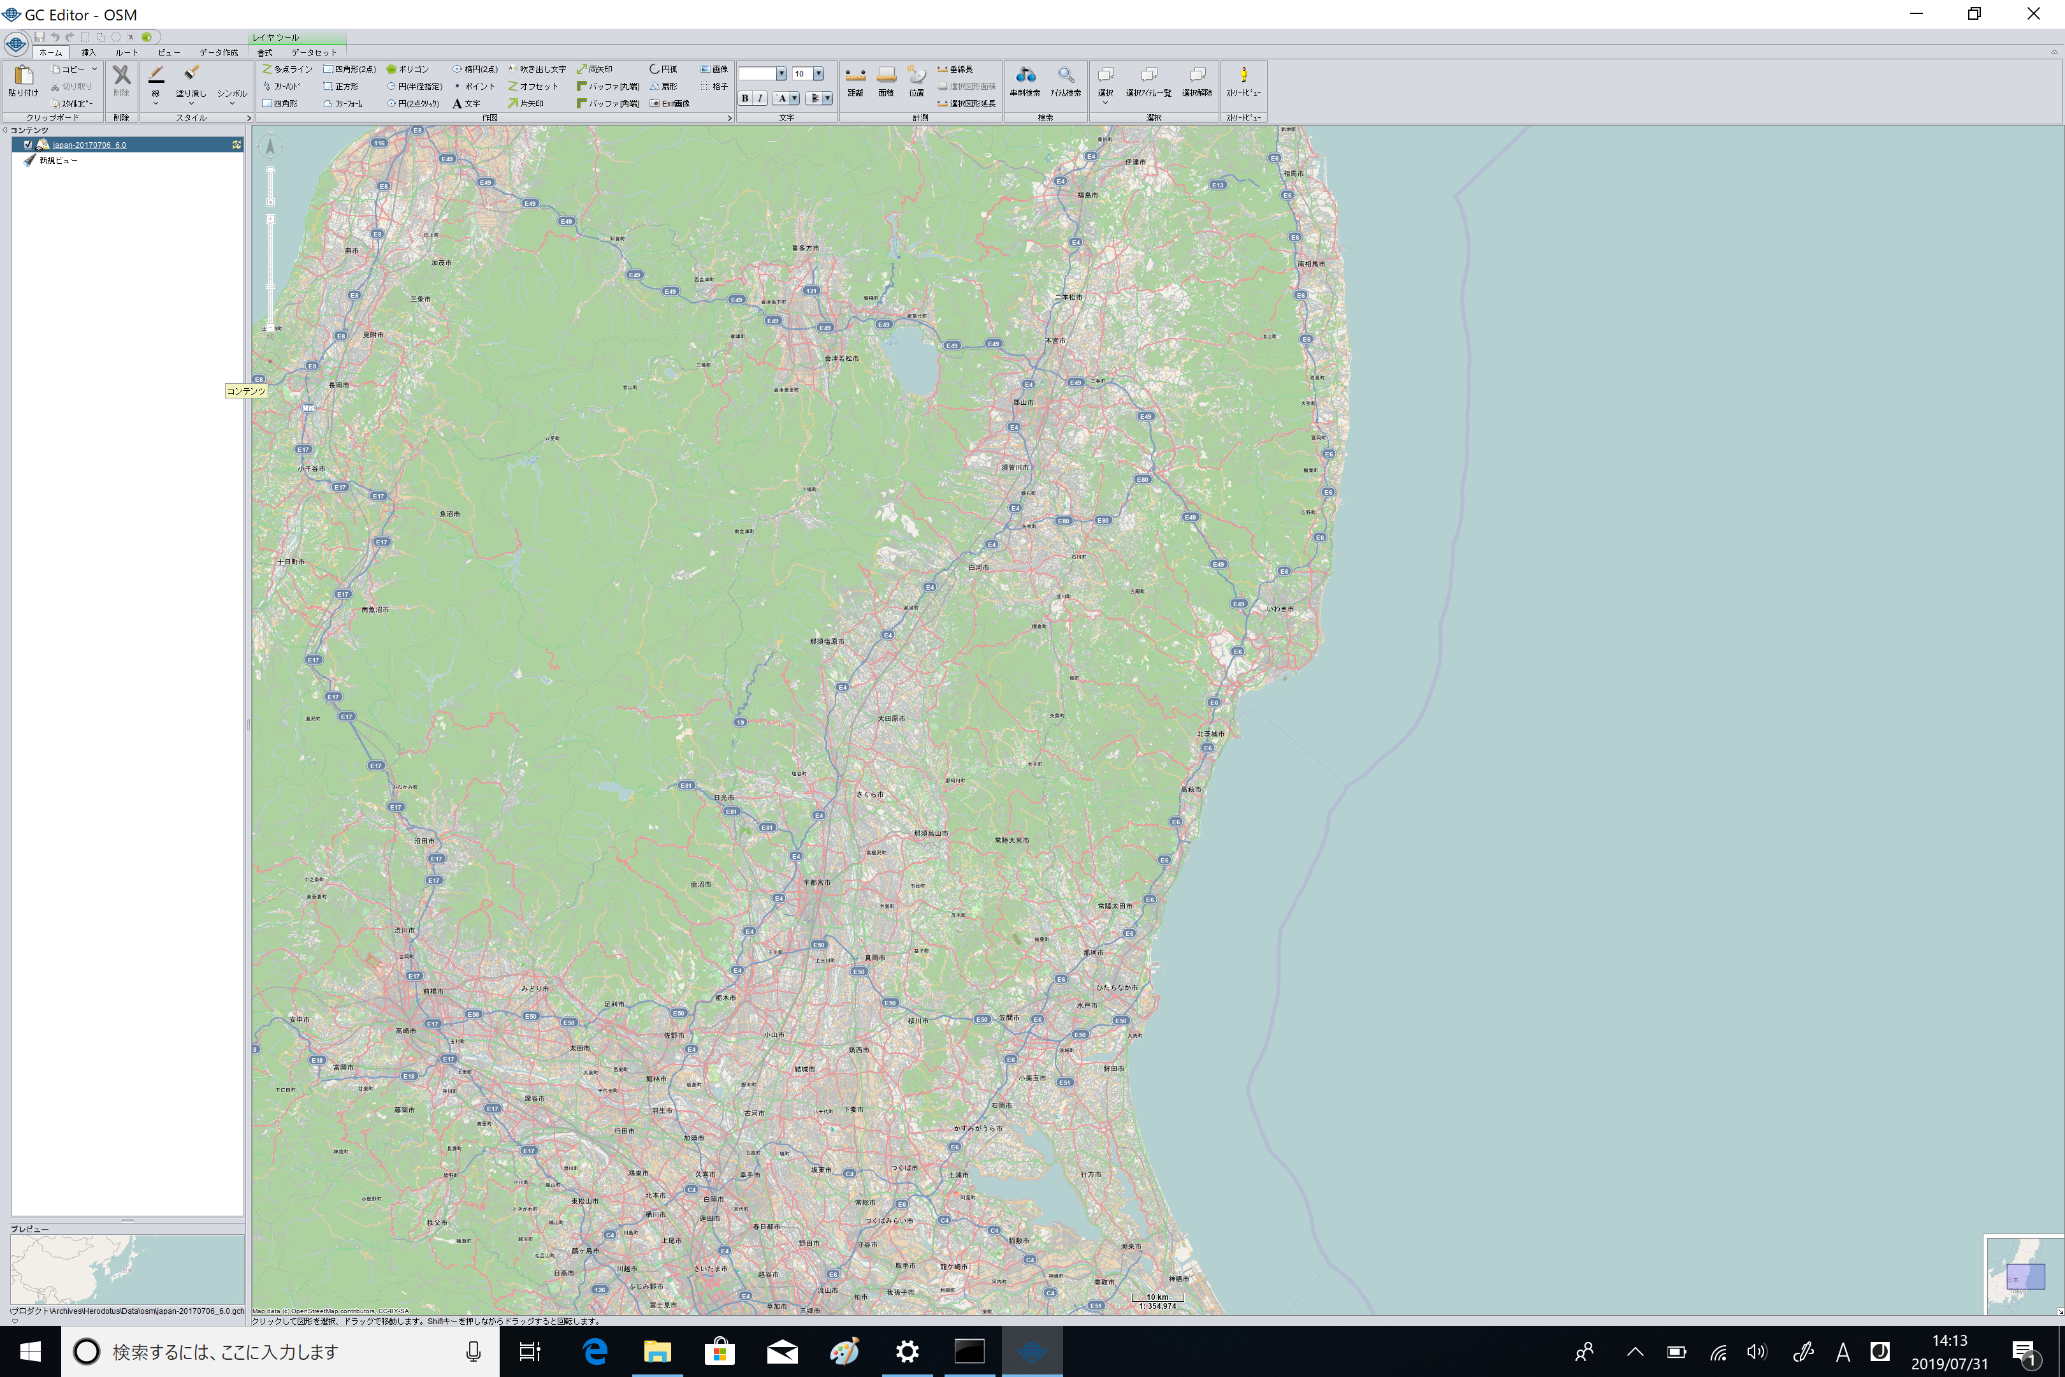Image resolution: width=2065 pixels, height=1377 pixels.
Task: Open 串刺検索 binoculars search tool
Action: [1025, 79]
